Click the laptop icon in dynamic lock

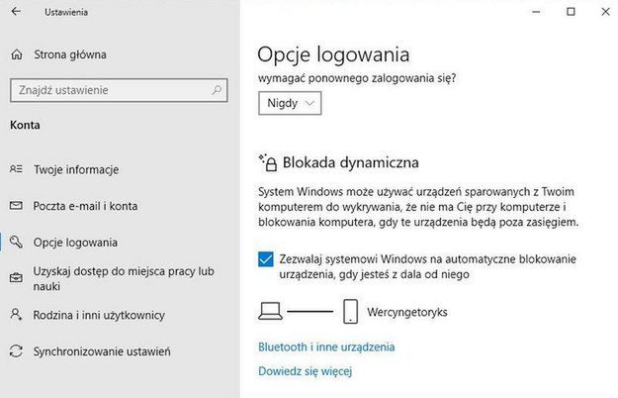(x=269, y=312)
